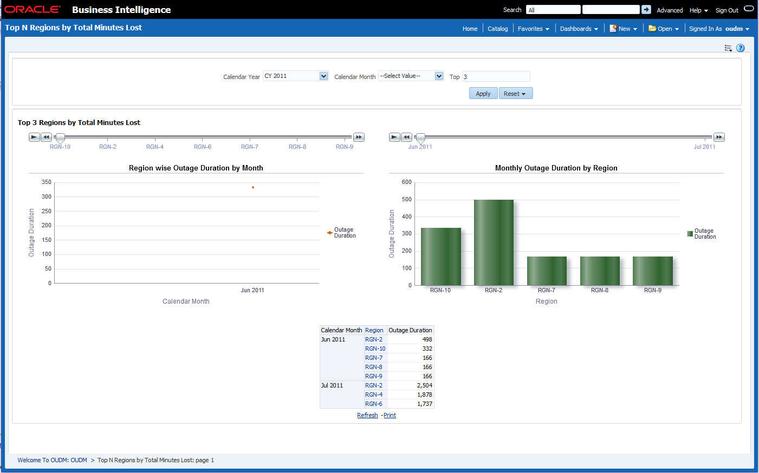759x473 pixels.
Task: Click the RGN-7 bar in the chart
Action: click(x=547, y=271)
